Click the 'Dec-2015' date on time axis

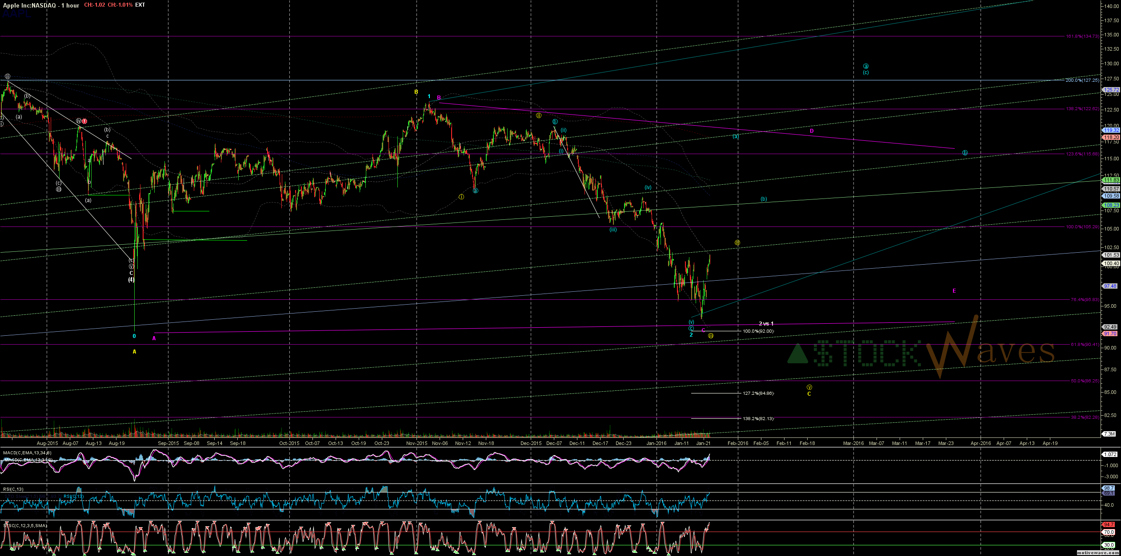tap(531, 443)
